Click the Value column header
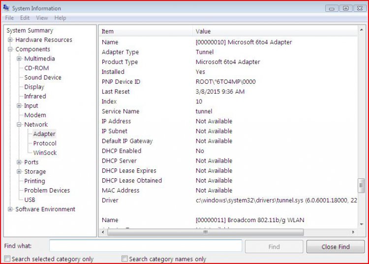The height and width of the screenshot is (264, 369). pyautogui.click(x=275, y=31)
